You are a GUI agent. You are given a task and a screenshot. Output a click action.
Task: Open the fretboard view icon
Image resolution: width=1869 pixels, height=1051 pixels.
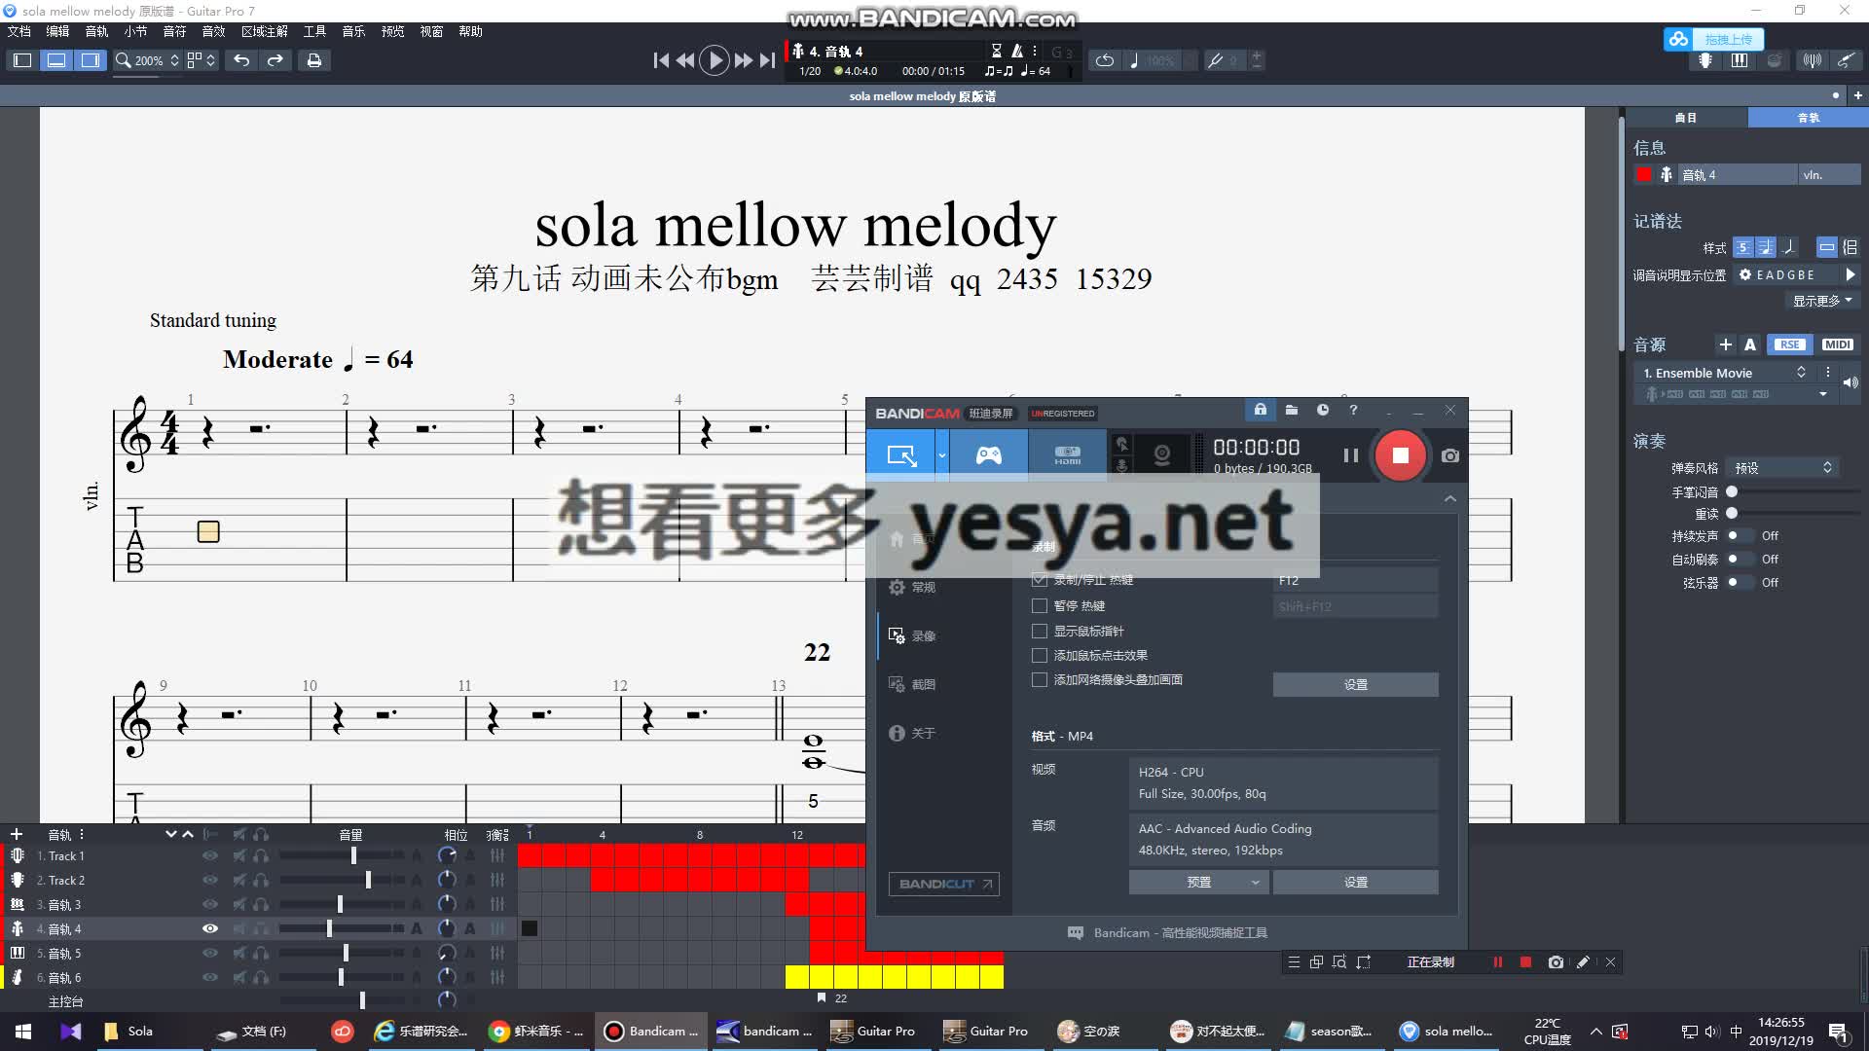(1705, 60)
